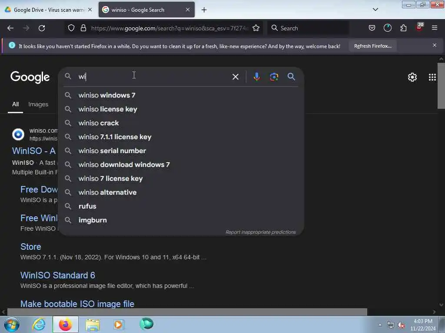Switch to the Google Drive virus scan tab
The height and width of the screenshot is (333, 445).
pyautogui.click(x=48, y=10)
